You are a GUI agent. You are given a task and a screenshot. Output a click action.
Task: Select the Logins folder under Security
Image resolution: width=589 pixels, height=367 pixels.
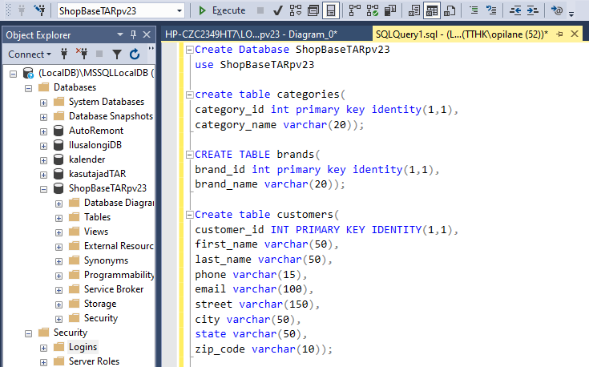coord(82,347)
